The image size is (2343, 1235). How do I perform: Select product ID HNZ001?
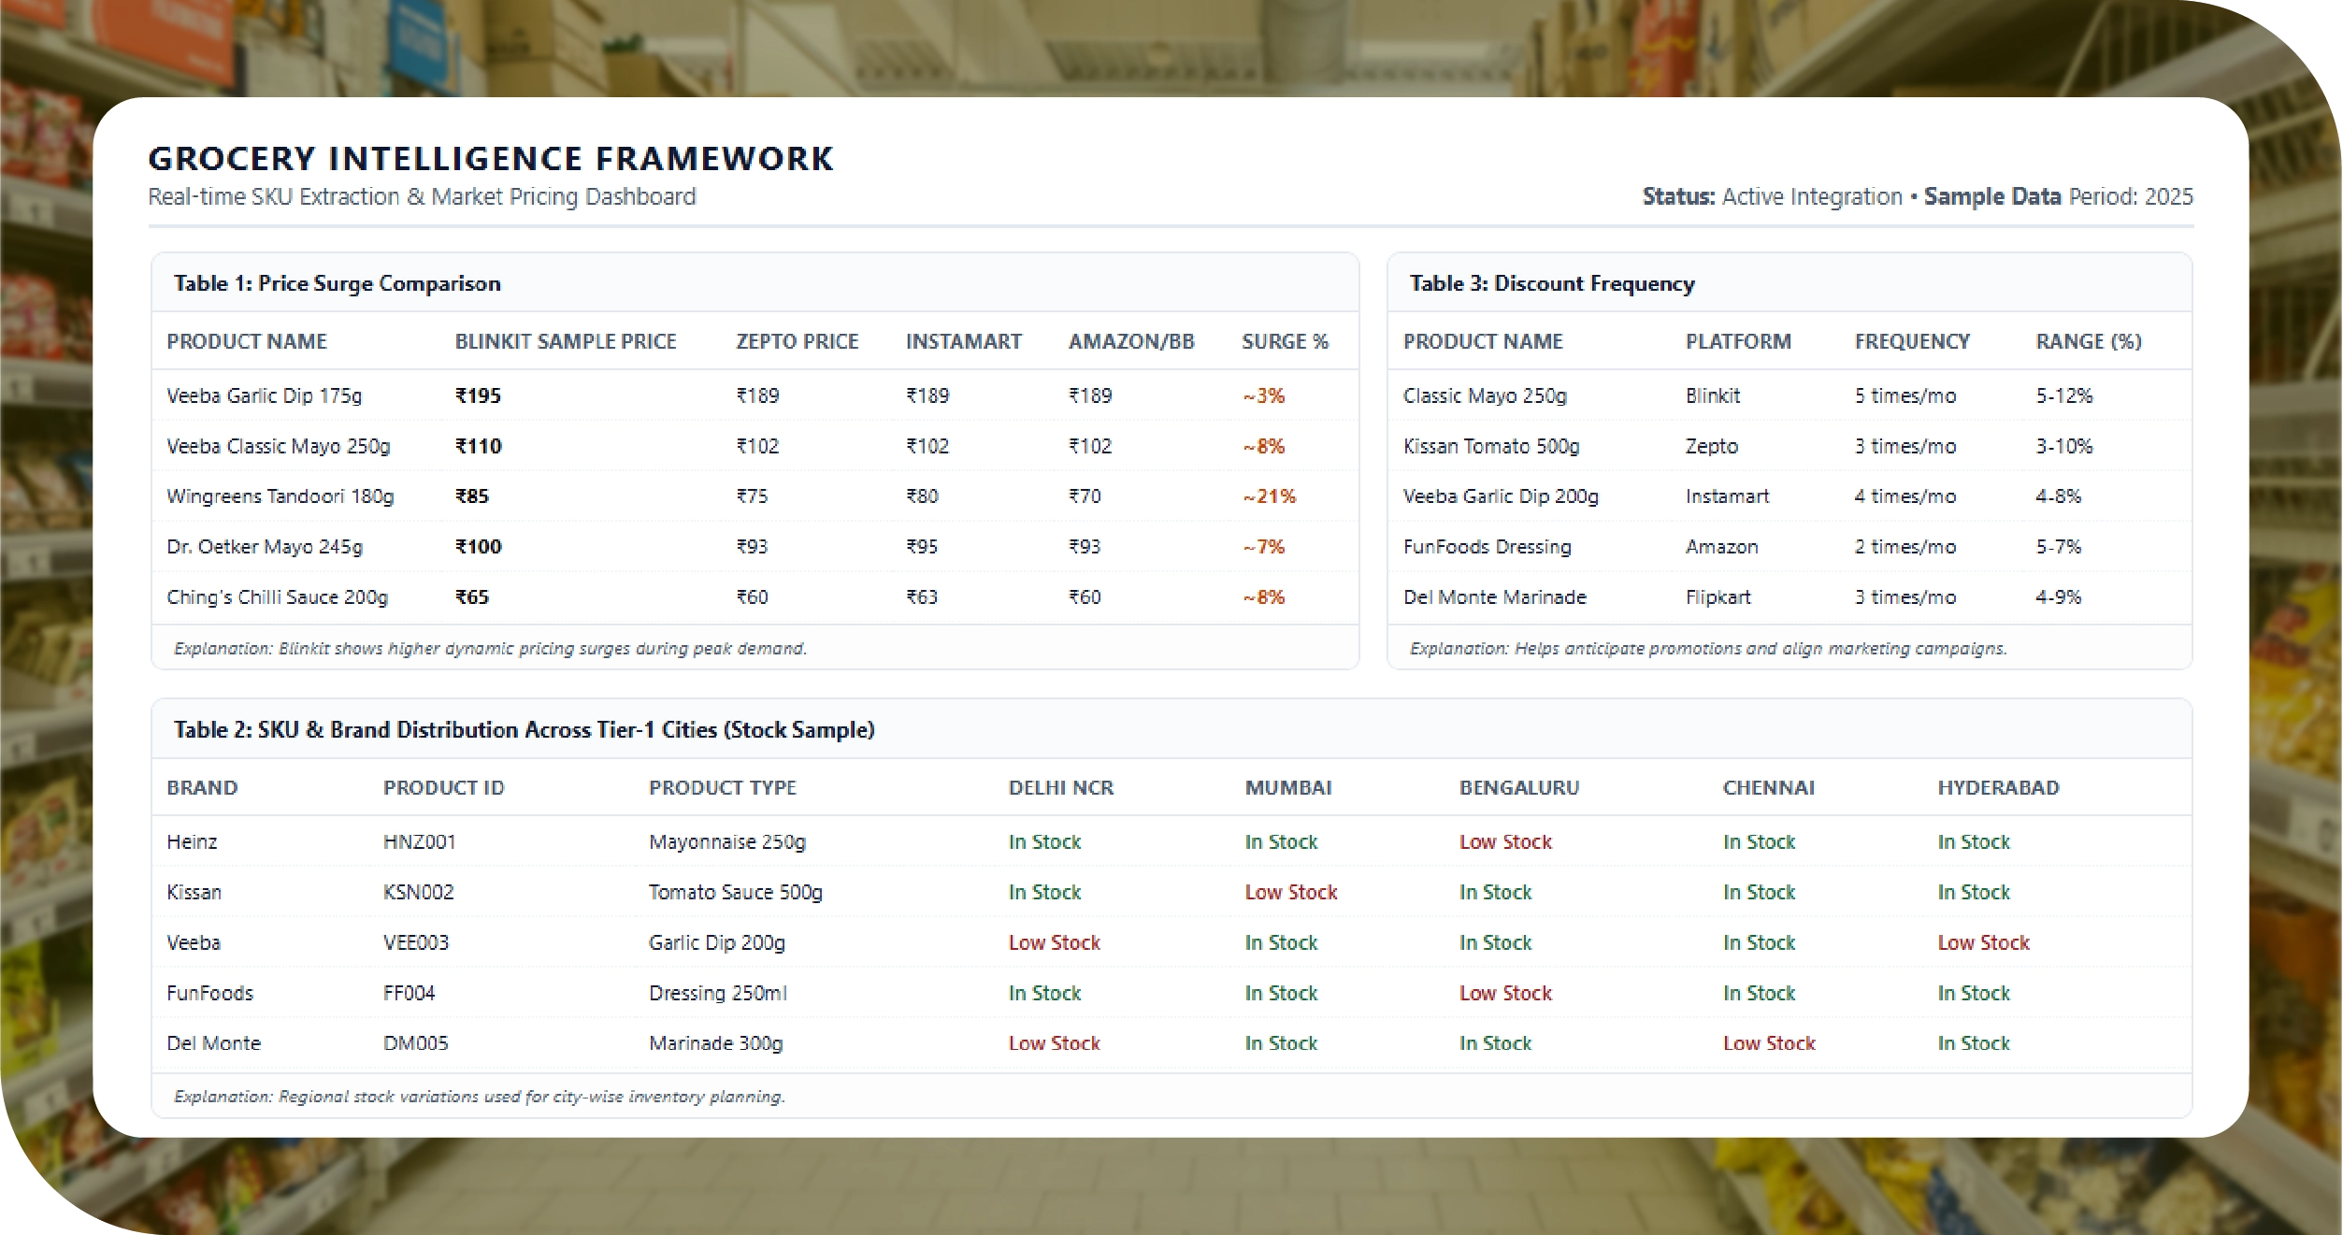point(419,841)
